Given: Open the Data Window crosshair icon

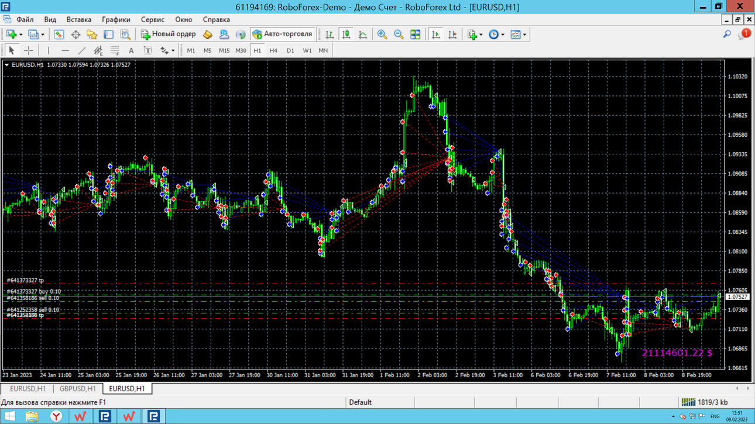Looking at the screenshot, I should [75, 35].
